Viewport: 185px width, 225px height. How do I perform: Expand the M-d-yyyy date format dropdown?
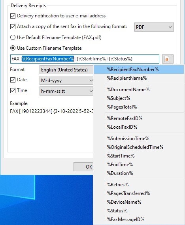[66, 81]
